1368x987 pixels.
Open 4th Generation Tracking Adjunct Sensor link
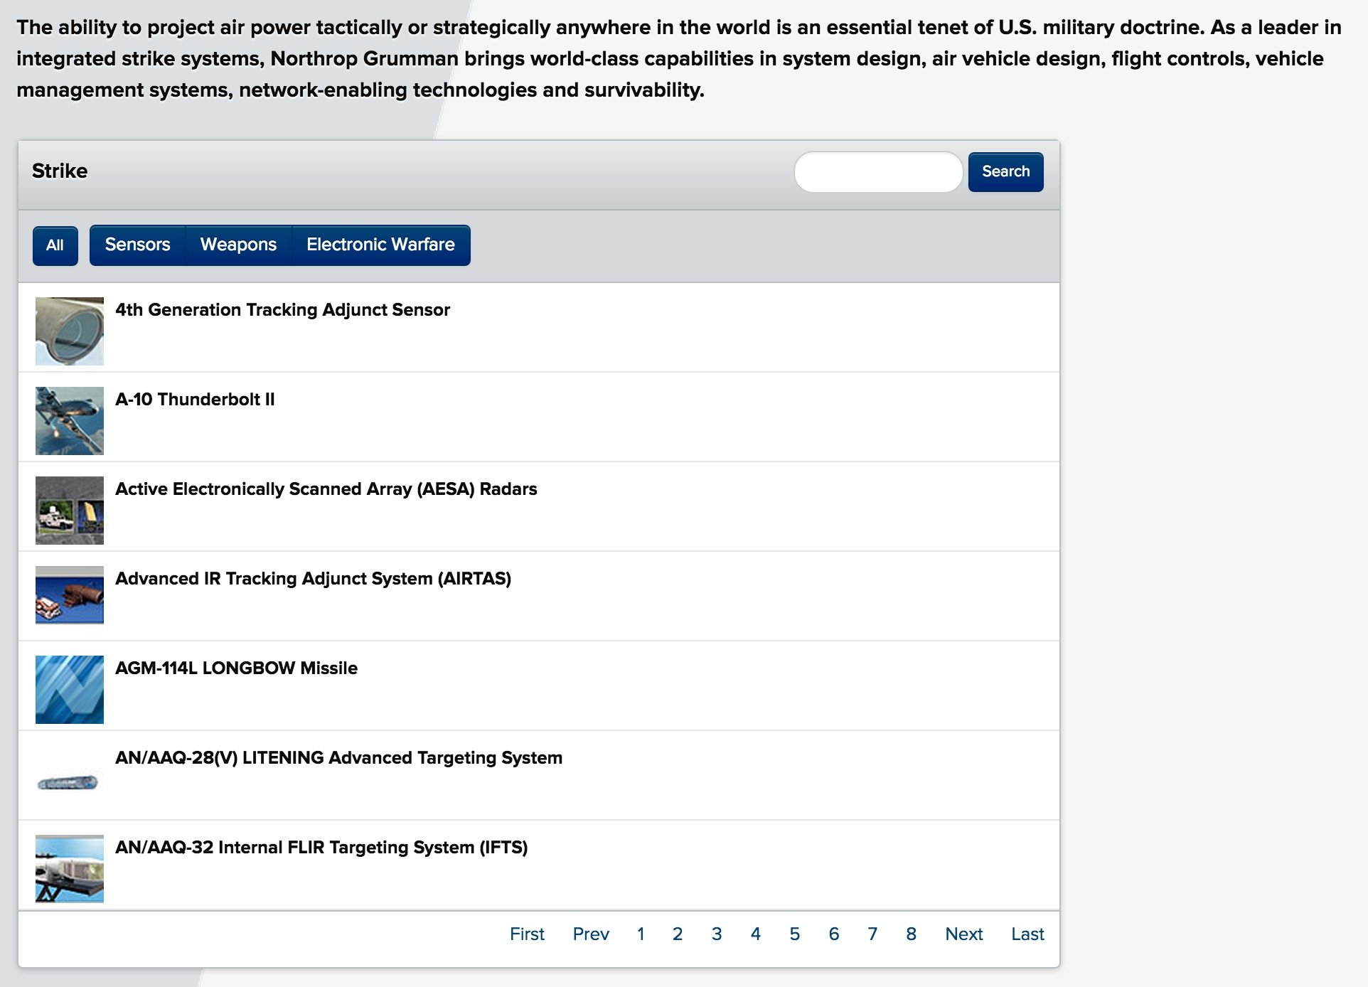pos(282,310)
